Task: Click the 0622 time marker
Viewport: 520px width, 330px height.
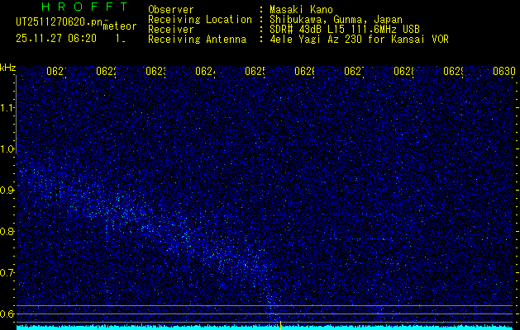Action: click(x=106, y=71)
